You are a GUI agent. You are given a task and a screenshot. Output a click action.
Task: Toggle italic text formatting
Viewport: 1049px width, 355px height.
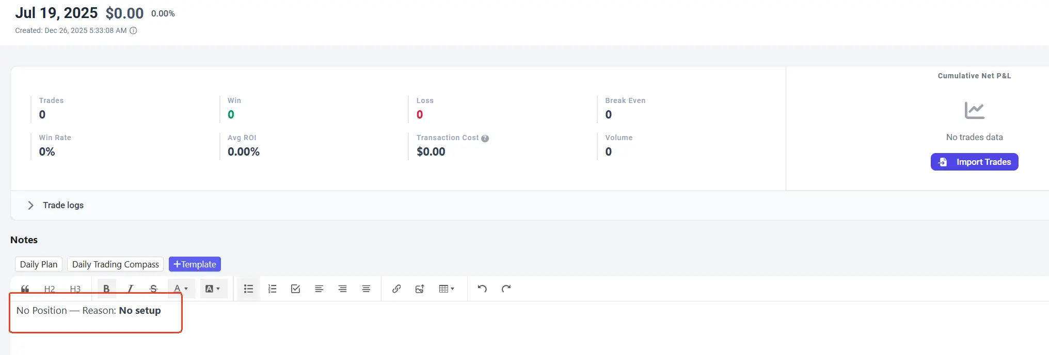point(130,289)
